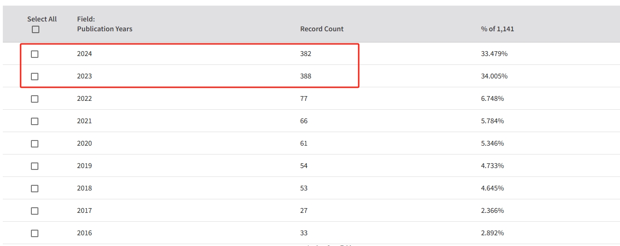Check the box for year 2024
620x246 pixels.
[x=35, y=54]
